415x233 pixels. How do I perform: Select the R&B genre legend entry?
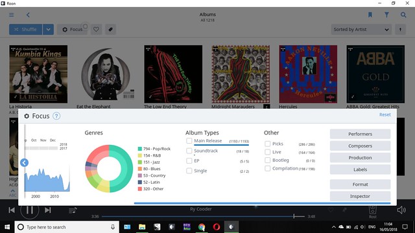pyautogui.click(x=149, y=155)
